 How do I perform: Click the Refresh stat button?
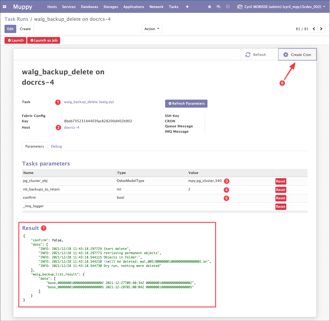[256, 55]
